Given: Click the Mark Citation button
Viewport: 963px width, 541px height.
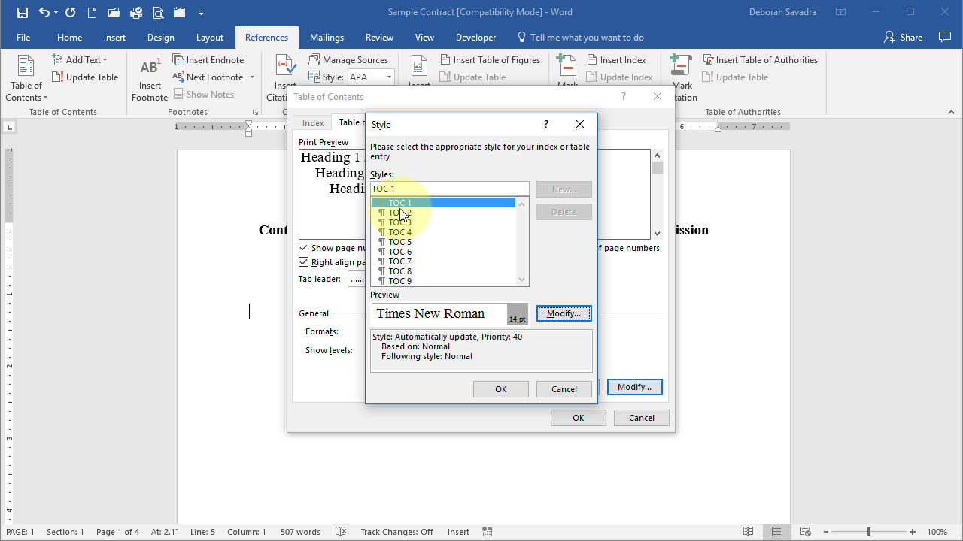Looking at the screenshot, I should [682, 79].
